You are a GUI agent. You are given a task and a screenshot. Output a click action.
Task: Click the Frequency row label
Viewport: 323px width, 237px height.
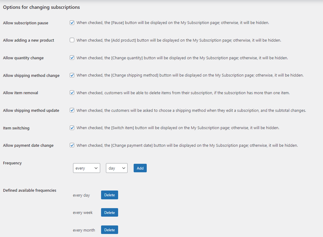(12, 163)
